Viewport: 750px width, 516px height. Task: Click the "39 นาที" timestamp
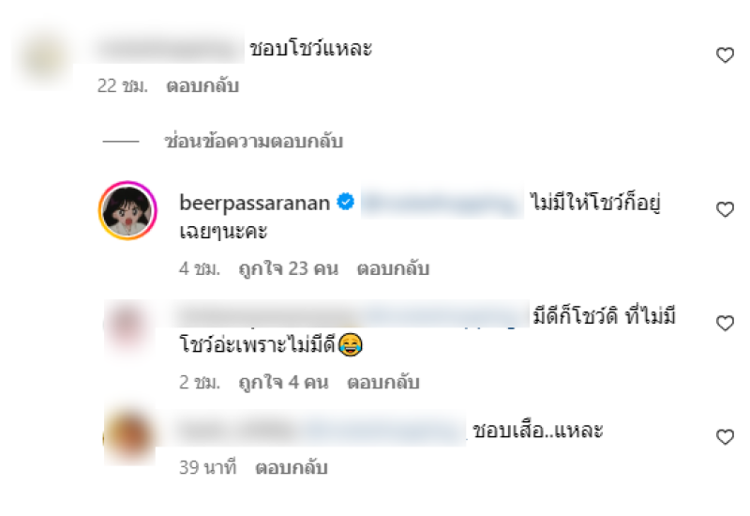[208, 467]
